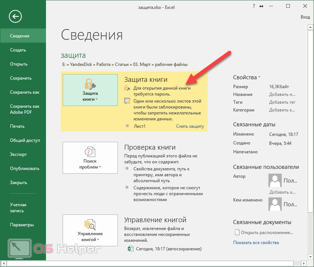Click the 'Кем изменено' user avatar
Viewport: 314px width, 267px height.
tap(275, 204)
